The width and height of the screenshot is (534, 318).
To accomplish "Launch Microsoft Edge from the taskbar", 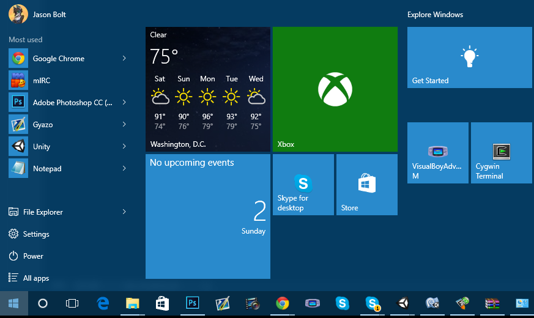I will pyautogui.click(x=103, y=303).
